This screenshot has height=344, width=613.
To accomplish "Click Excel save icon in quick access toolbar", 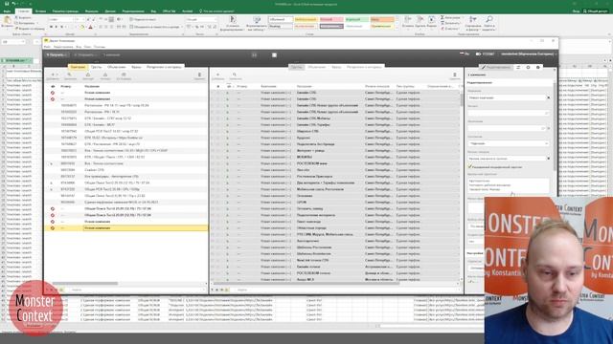I will click(7, 4).
